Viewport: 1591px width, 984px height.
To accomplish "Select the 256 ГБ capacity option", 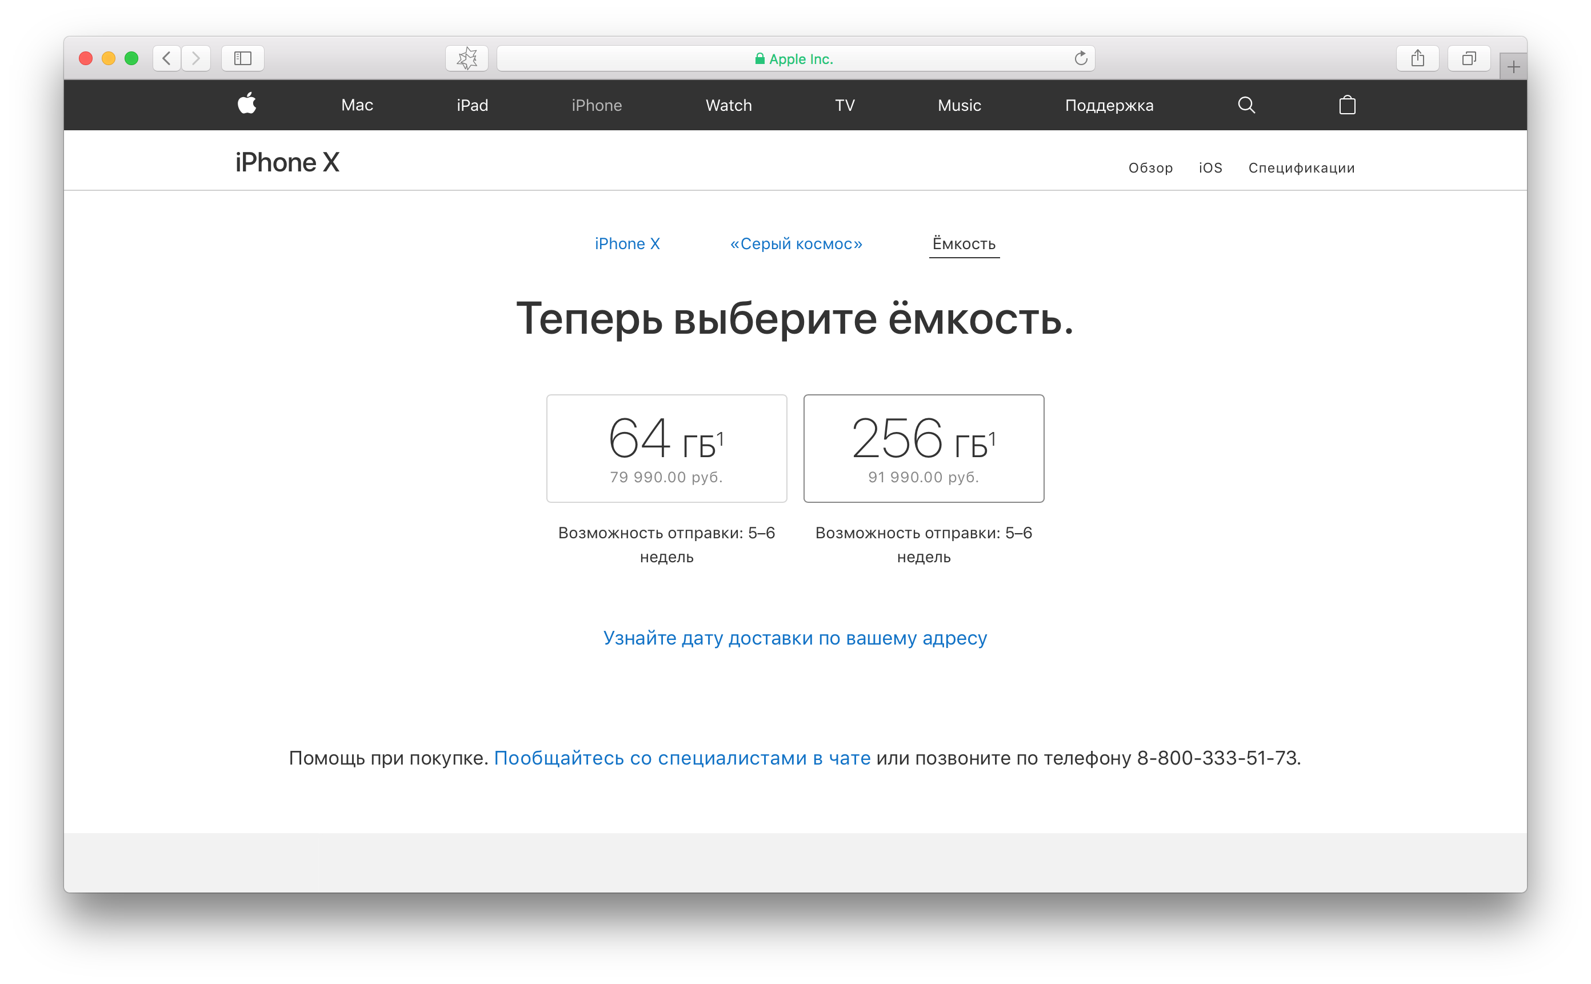I will (x=924, y=449).
